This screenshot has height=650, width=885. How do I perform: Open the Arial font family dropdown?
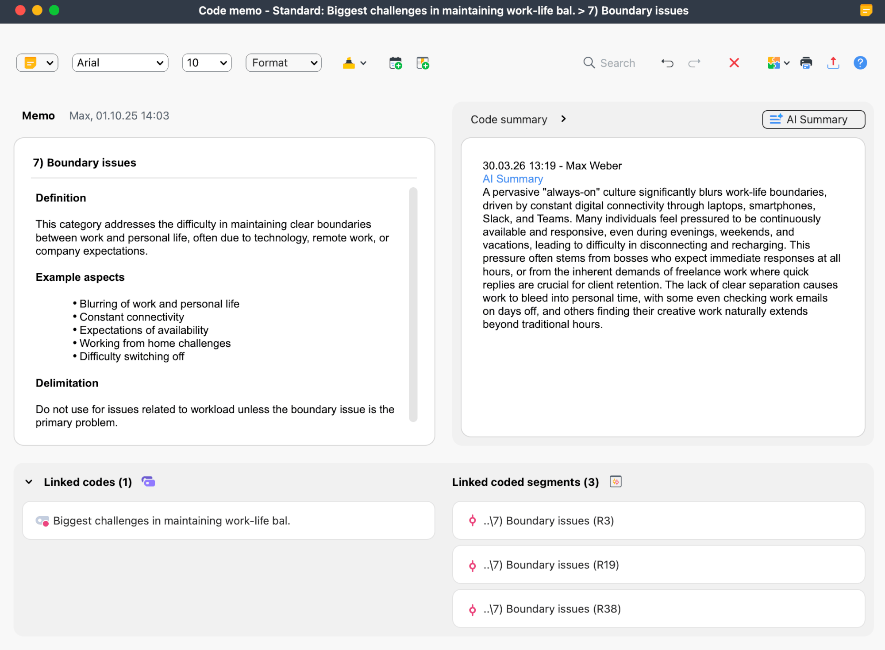119,62
